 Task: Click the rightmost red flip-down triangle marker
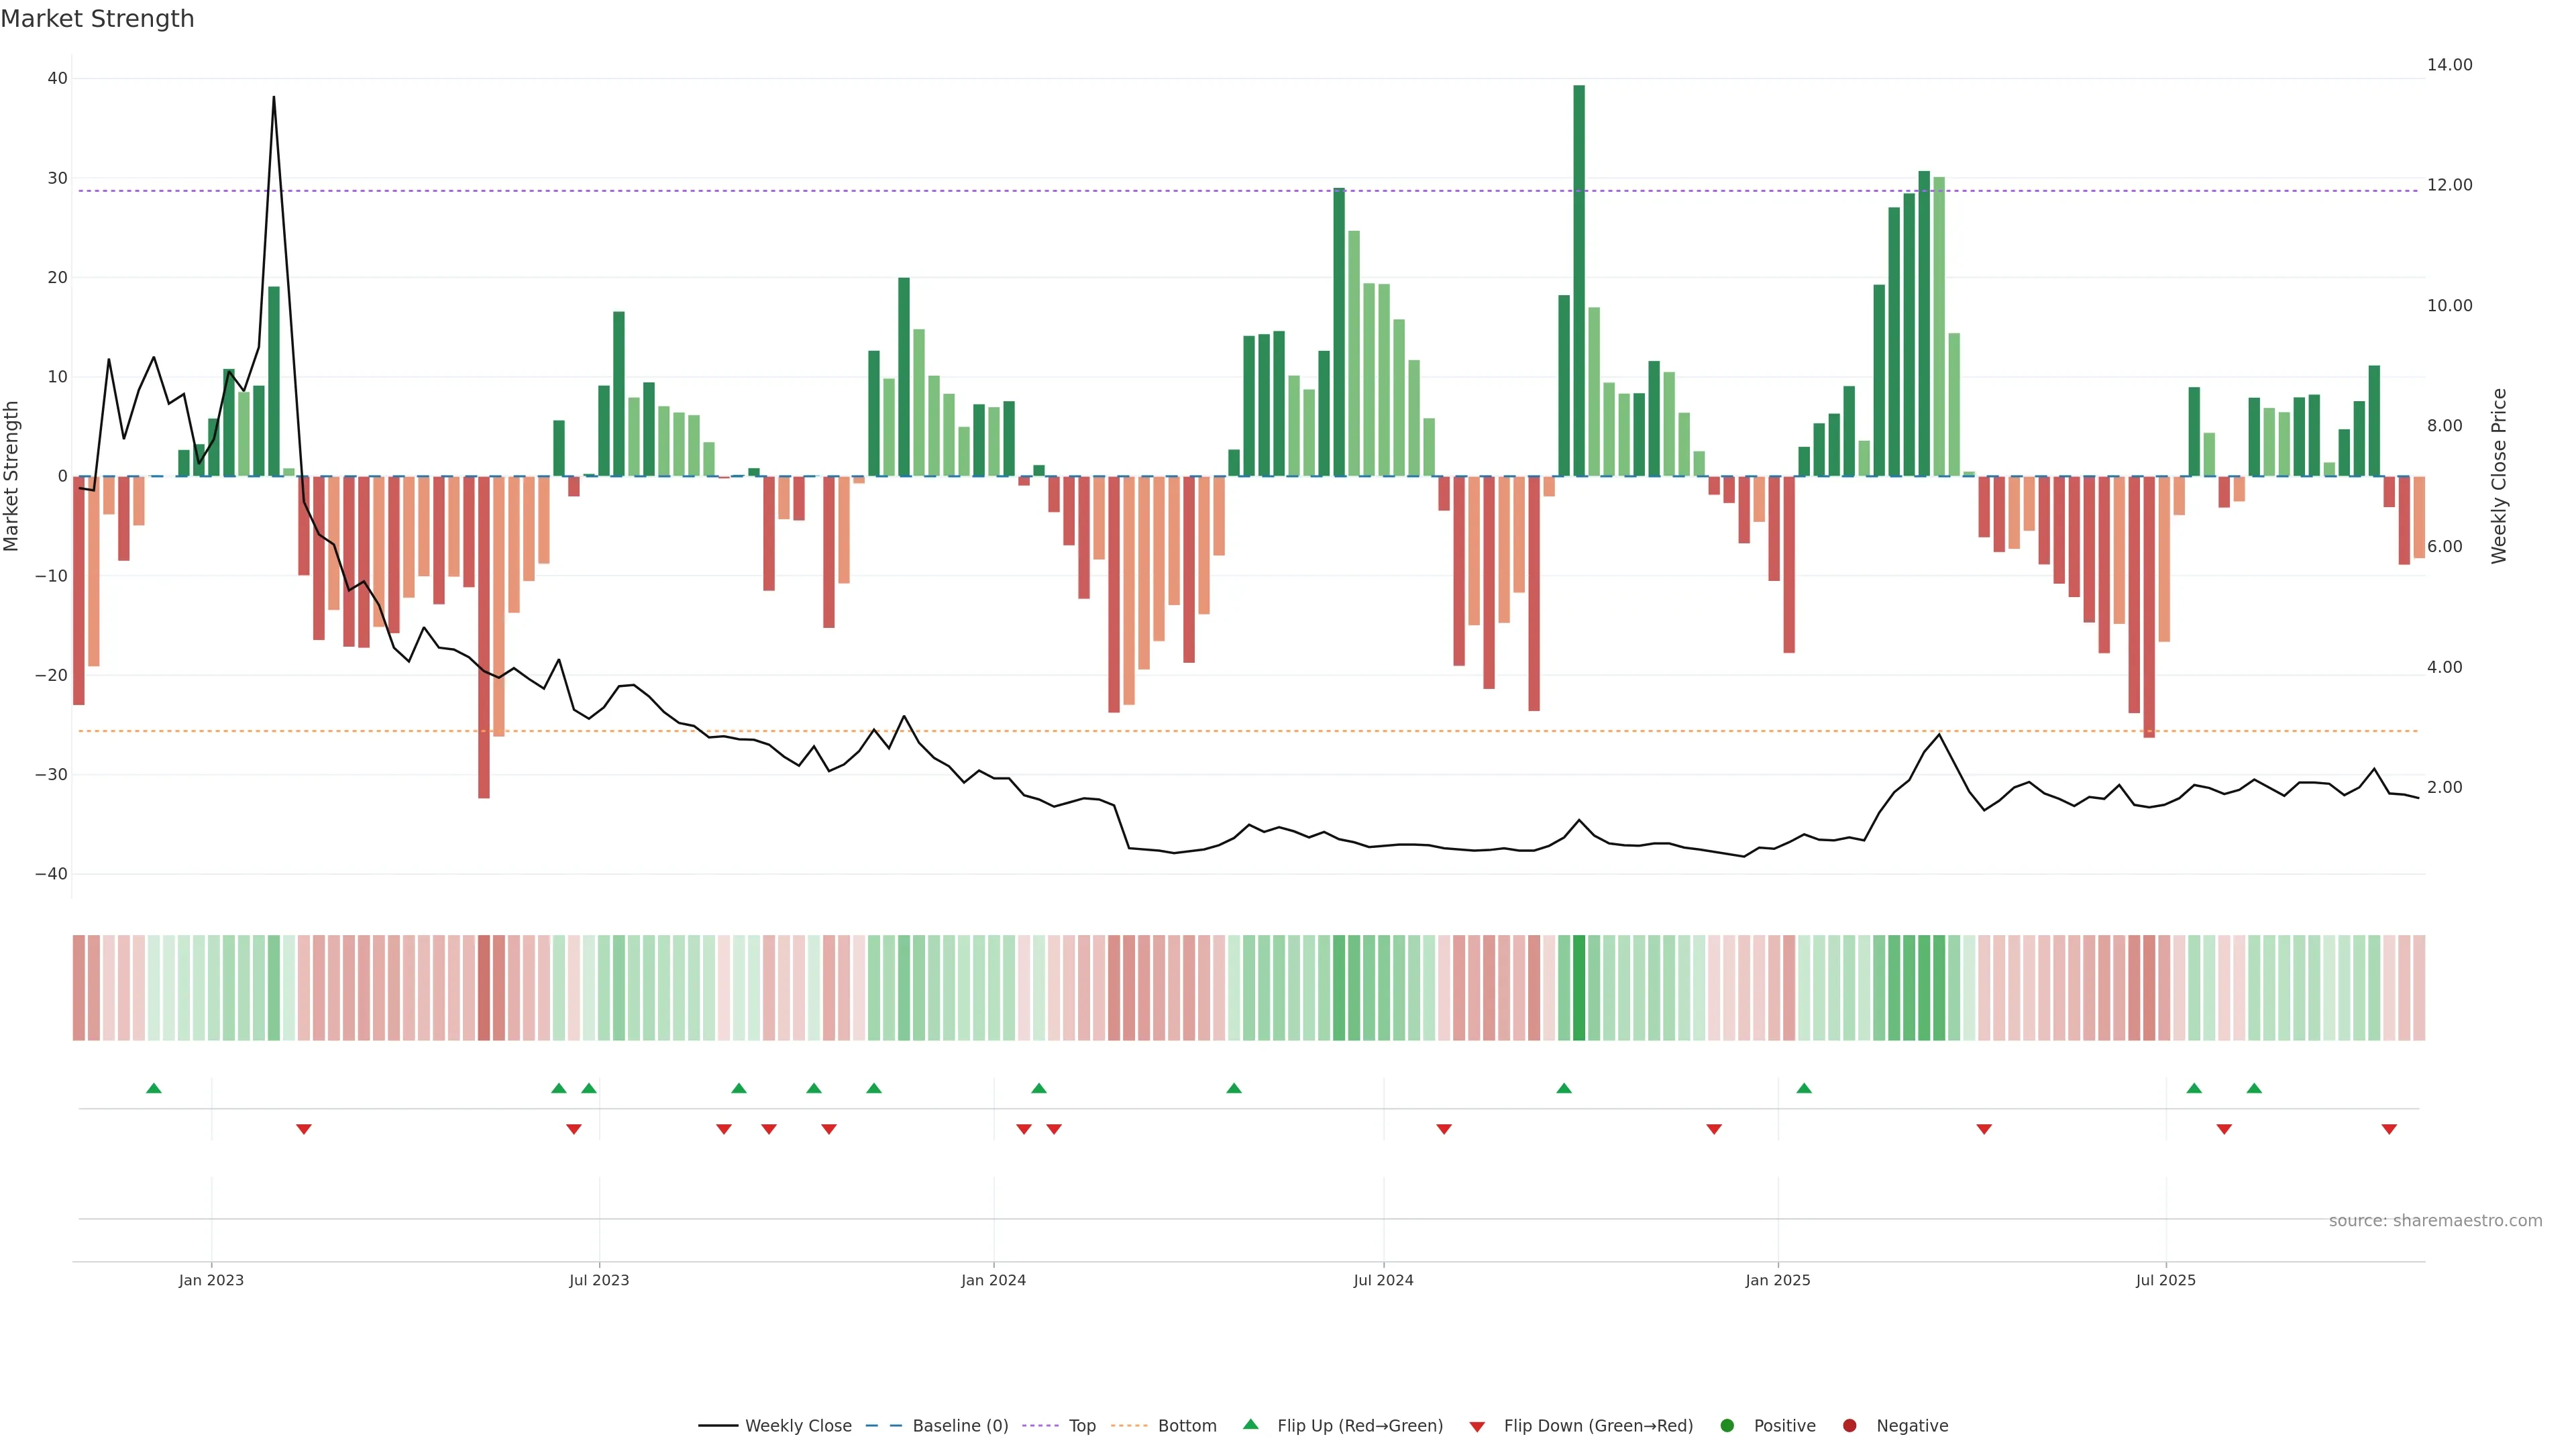click(x=2389, y=1129)
